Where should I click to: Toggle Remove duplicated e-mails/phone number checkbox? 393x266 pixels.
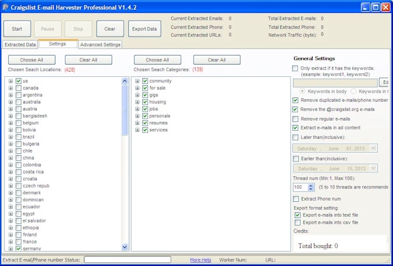pyautogui.click(x=295, y=100)
